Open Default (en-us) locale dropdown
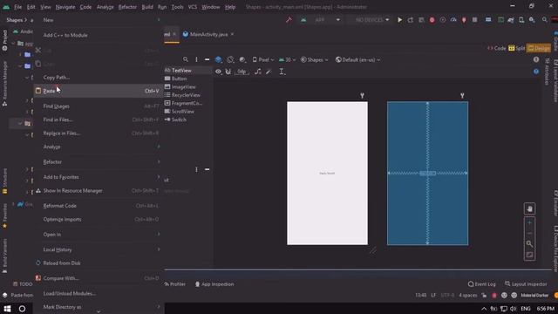Viewport: 558px width, 314px height. [x=358, y=60]
